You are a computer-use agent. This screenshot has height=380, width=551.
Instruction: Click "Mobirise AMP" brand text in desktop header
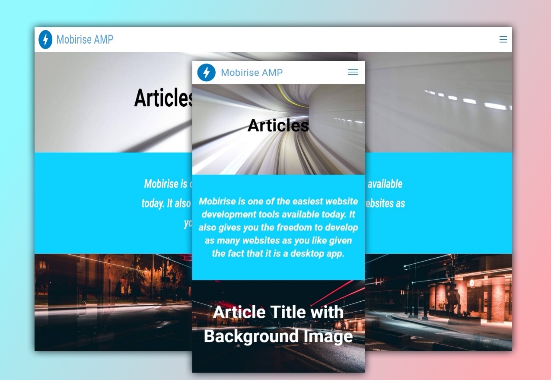(x=85, y=40)
